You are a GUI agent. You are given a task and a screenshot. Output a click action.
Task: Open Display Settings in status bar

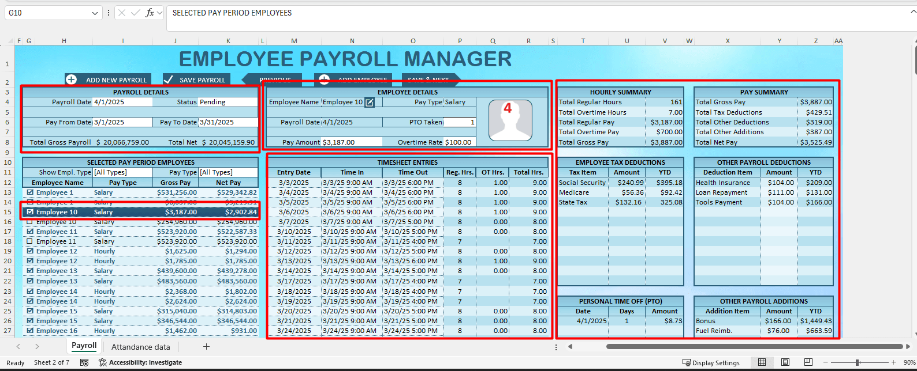(x=711, y=362)
